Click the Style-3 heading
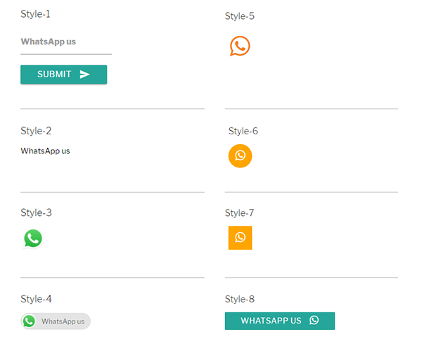 pos(36,213)
